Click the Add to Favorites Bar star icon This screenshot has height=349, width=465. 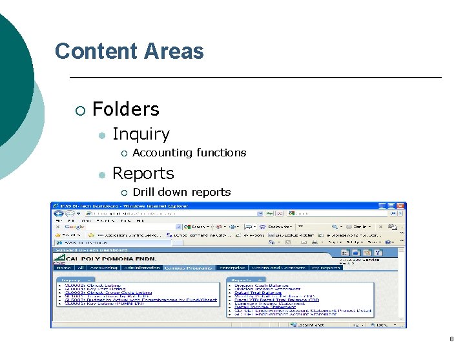pyautogui.click(x=91, y=235)
